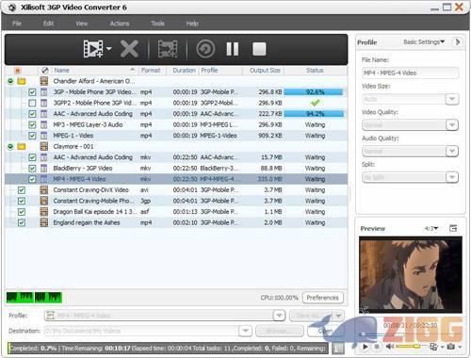Screen dimensions: 471x358
Task: Open the Split dropdown
Action: pos(452,177)
